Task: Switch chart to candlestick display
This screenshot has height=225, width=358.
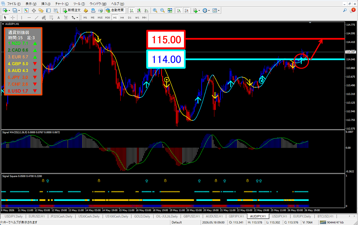Action: (x=139, y=11)
